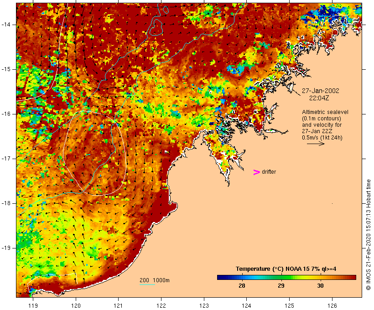Click the longitude label '125'
374x310 pixels.
coord(289,306)
